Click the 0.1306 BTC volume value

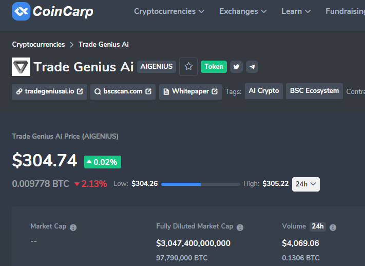301,258
